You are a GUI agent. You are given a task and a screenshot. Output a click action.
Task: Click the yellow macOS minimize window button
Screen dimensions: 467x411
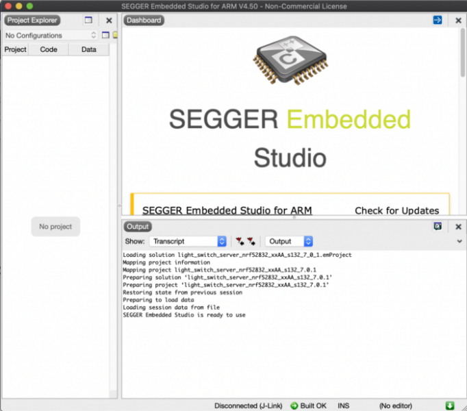18,6
